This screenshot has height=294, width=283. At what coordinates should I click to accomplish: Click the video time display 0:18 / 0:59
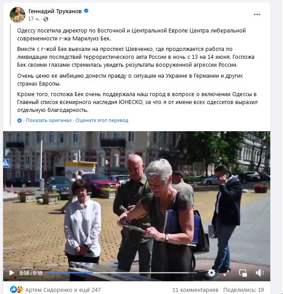31,273
